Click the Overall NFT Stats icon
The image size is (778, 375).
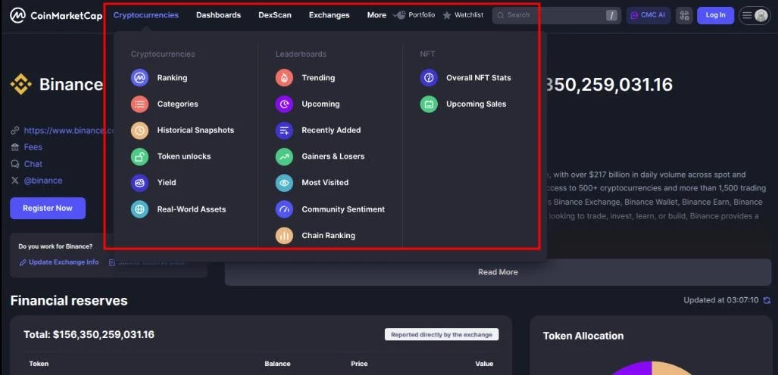[x=429, y=78]
